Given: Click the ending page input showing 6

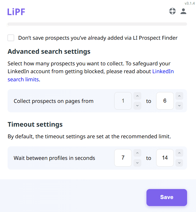Looking at the screenshot, I should [x=165, y=101].
